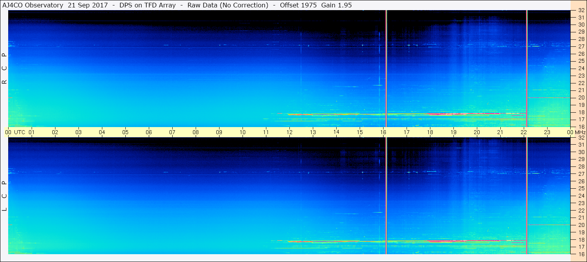Image resolution: width=587 pixels, height=262 pixels.
Task: Click the "Offset 1975" value in header
Action: click(298, 5)
